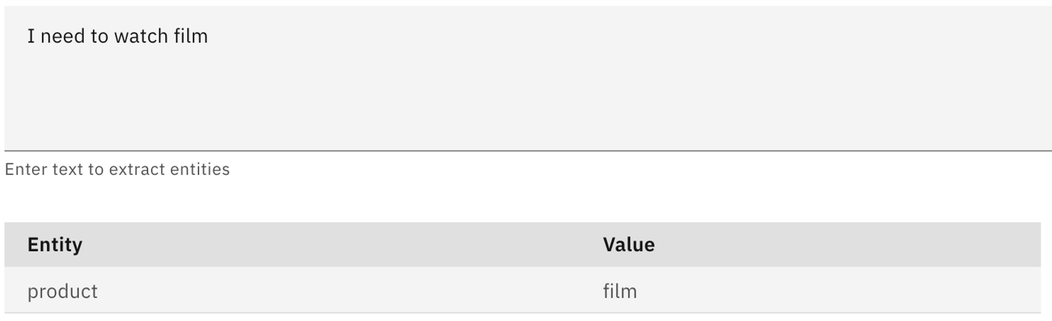Click the 'Entity' column header
Screen dimensions: 1052x321
pyautogui.click(x=55, y=245)
